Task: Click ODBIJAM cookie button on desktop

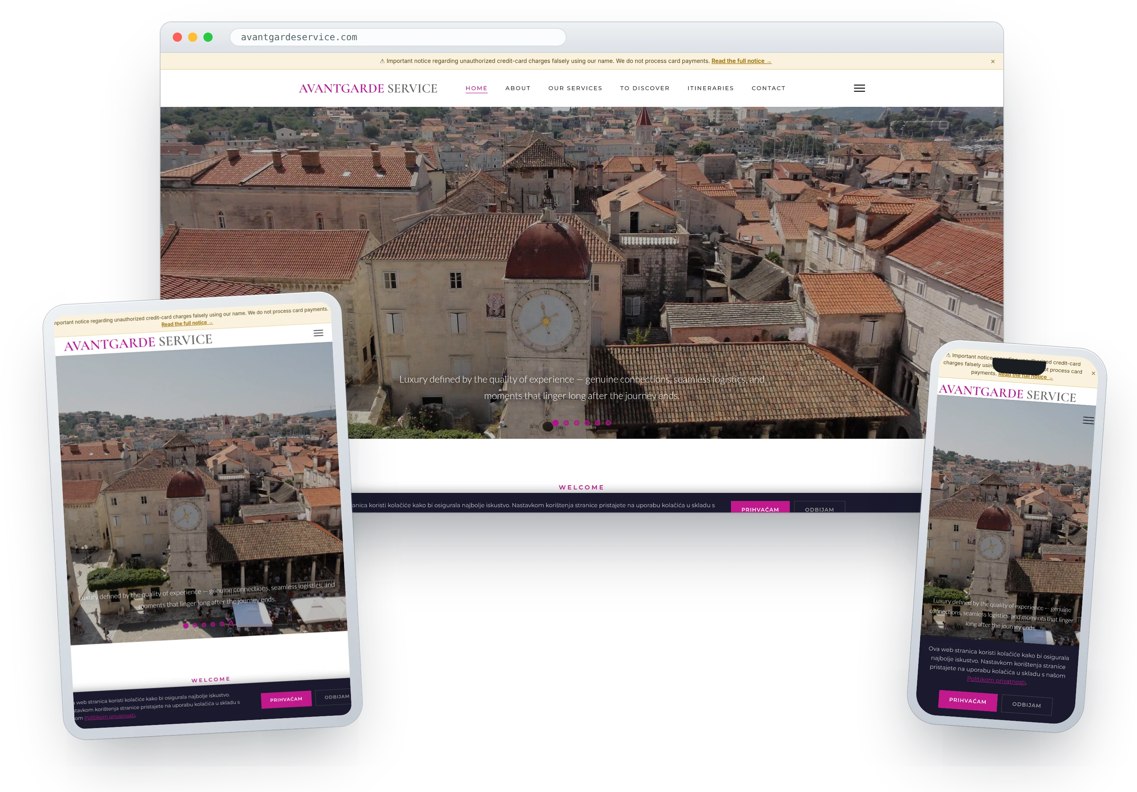Action: click(819, 508)
